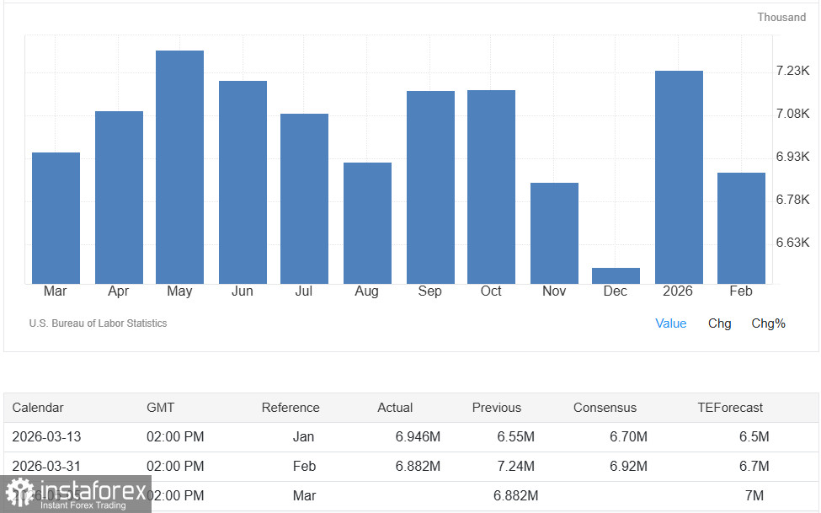821x513 pixels.
Task: Click the Nov bar in chart
Action: pos(554,233)
